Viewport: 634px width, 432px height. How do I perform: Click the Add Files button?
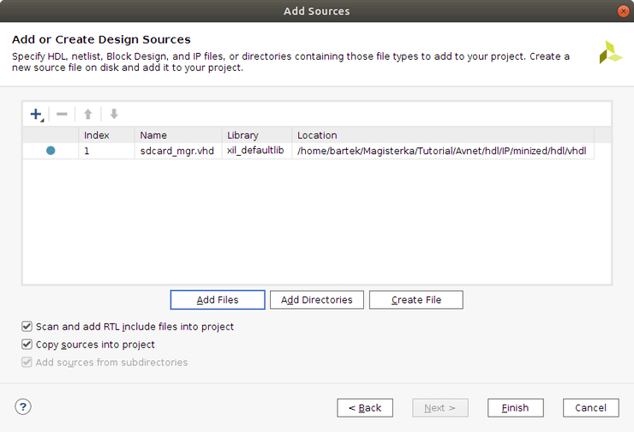coord(218,299)
